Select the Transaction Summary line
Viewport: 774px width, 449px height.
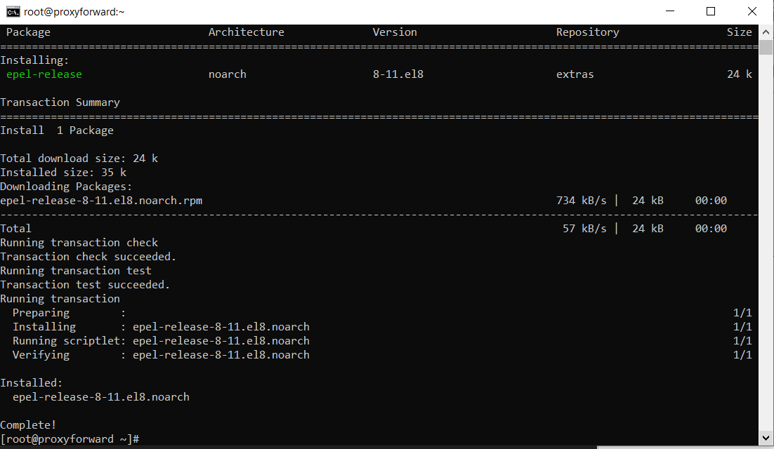pos(59,102)
